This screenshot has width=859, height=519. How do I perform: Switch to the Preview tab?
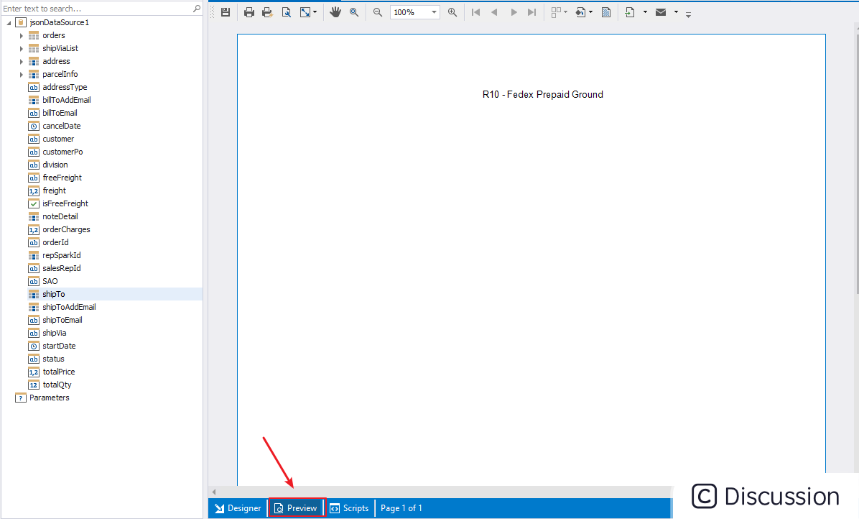pyautogui.click(x=297, y=508)
